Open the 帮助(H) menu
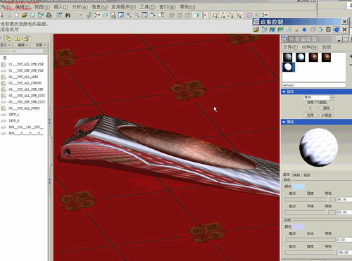The height and width of the screenshot is (261, 352). [x=188, y=7]
